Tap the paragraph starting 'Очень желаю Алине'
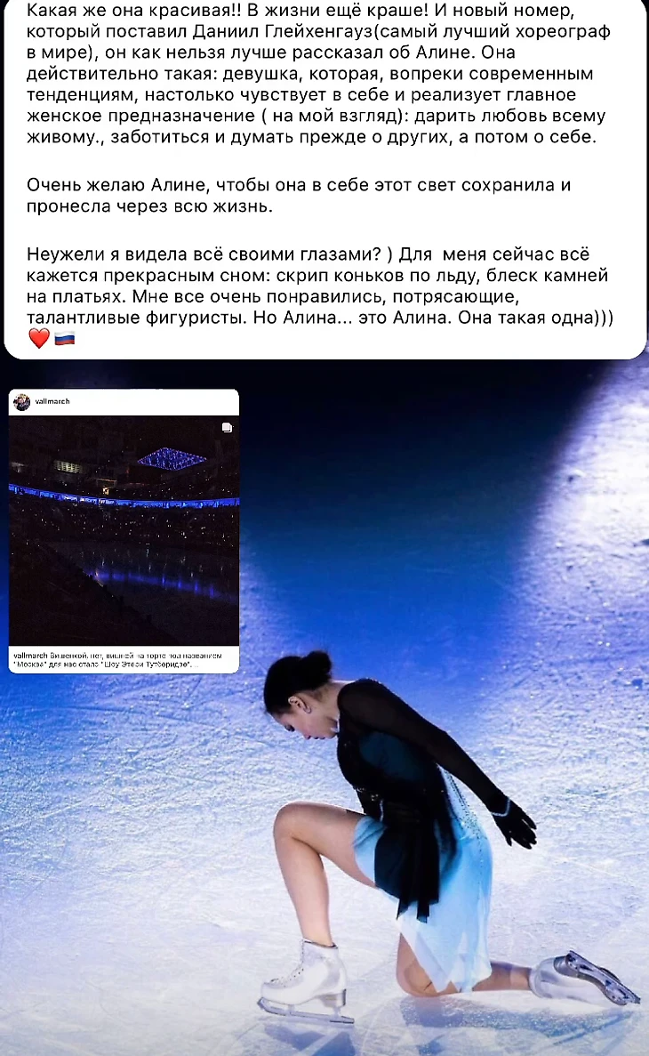This screenshot has height=1056, width=649. pos(298,196)
